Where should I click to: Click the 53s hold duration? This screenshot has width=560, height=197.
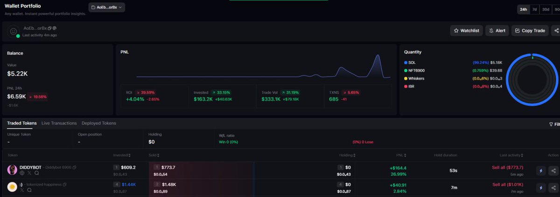coord(453,170)
